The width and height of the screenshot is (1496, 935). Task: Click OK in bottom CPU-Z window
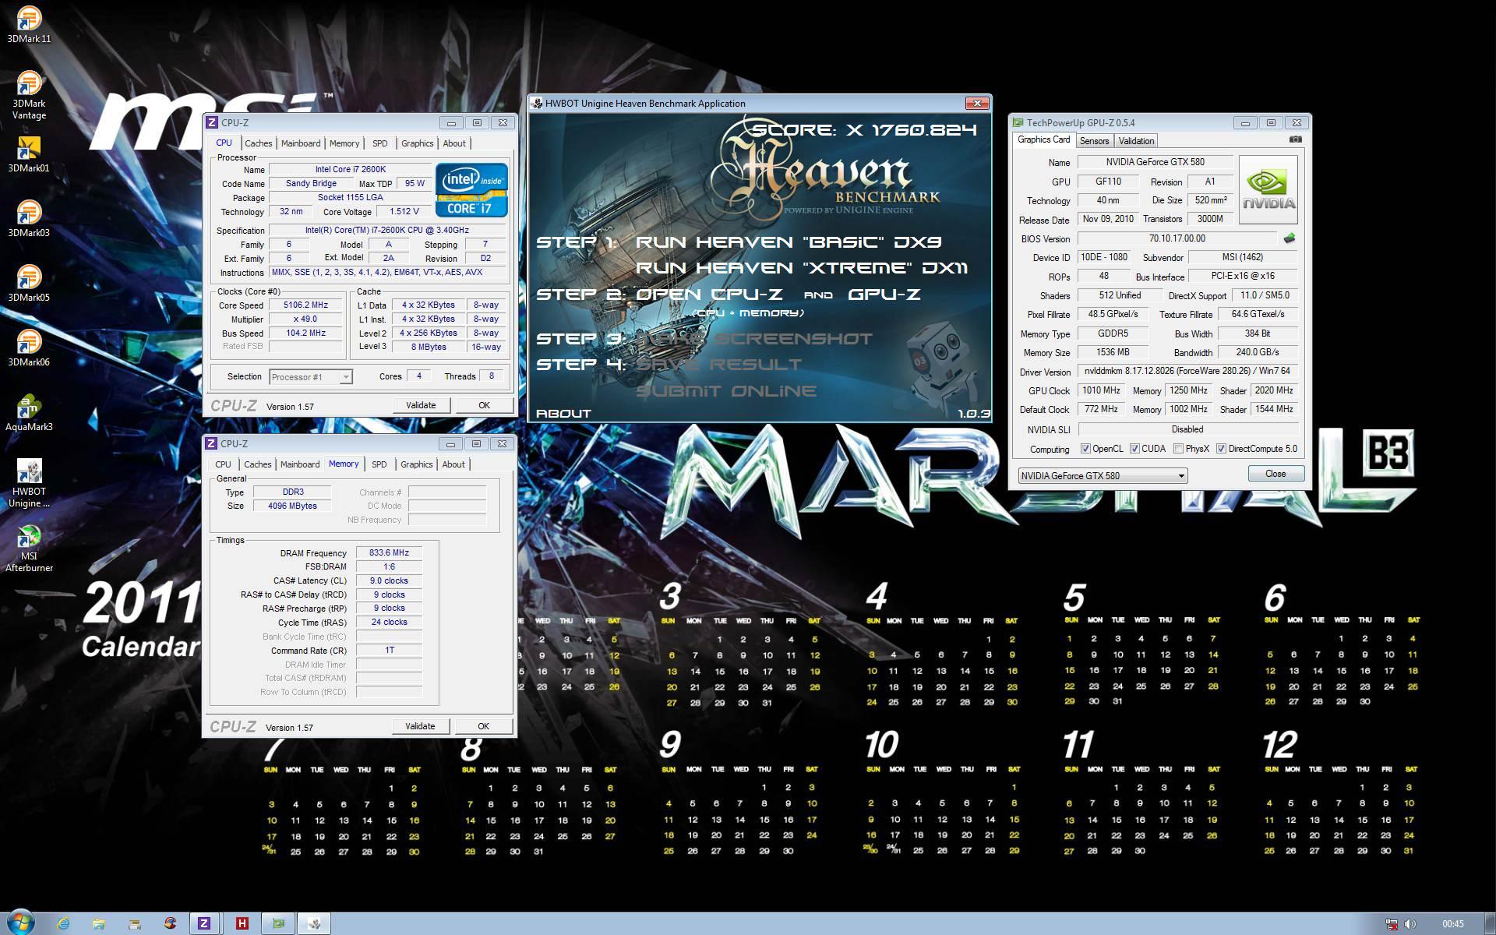(x=483, y=726)
